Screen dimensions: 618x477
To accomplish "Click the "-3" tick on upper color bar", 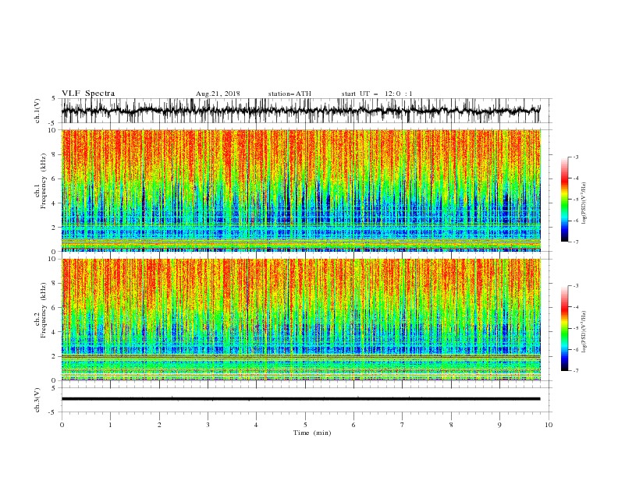I will pos(575,157).
